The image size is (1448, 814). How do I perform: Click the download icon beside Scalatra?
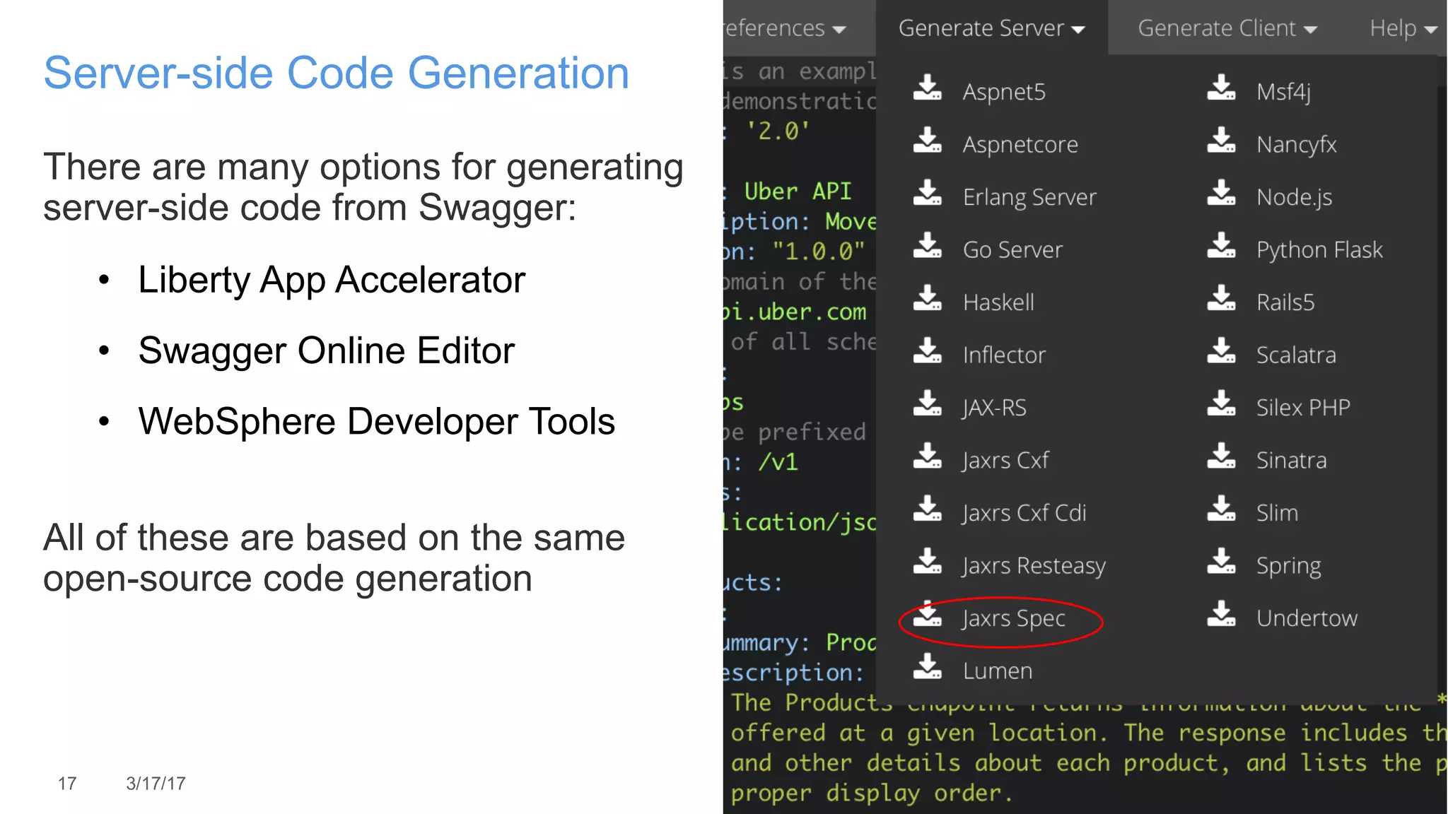[x=1221, y=350]
